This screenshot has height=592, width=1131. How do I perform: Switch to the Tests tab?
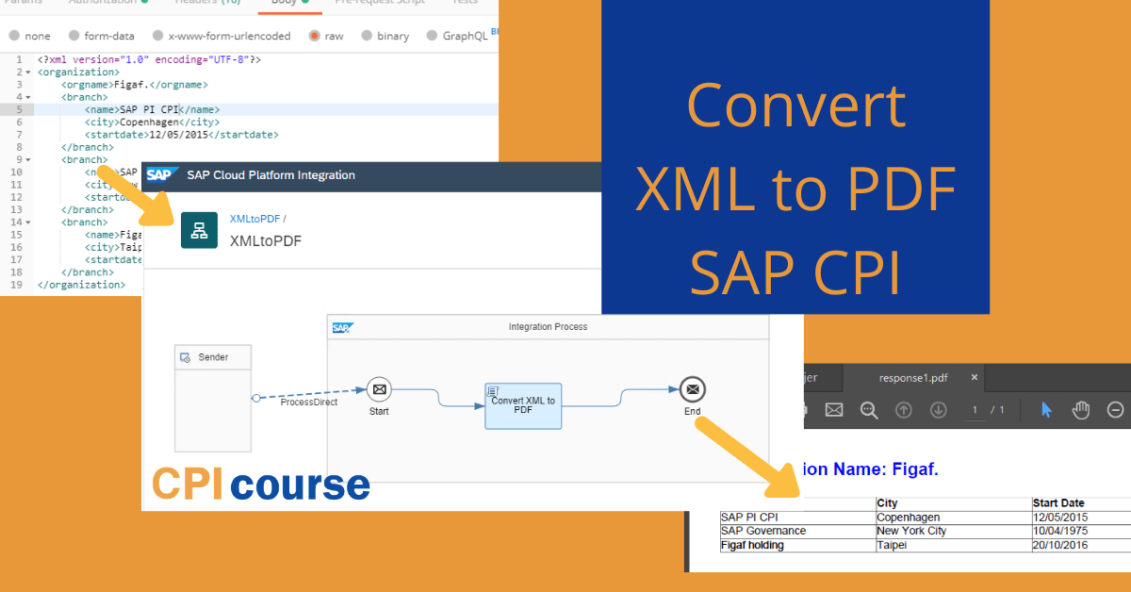(x=464, y=3)
